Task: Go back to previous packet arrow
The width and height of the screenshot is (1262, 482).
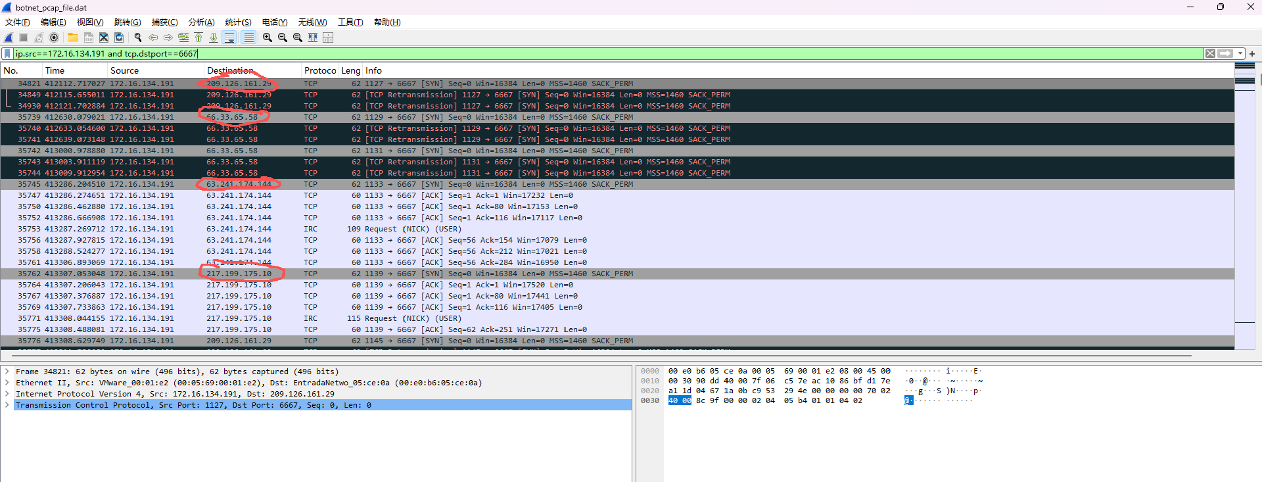Action: coord(153,37)
